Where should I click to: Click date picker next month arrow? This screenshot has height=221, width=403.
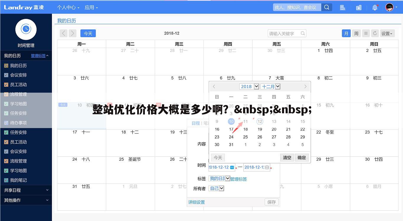point(305,86)
